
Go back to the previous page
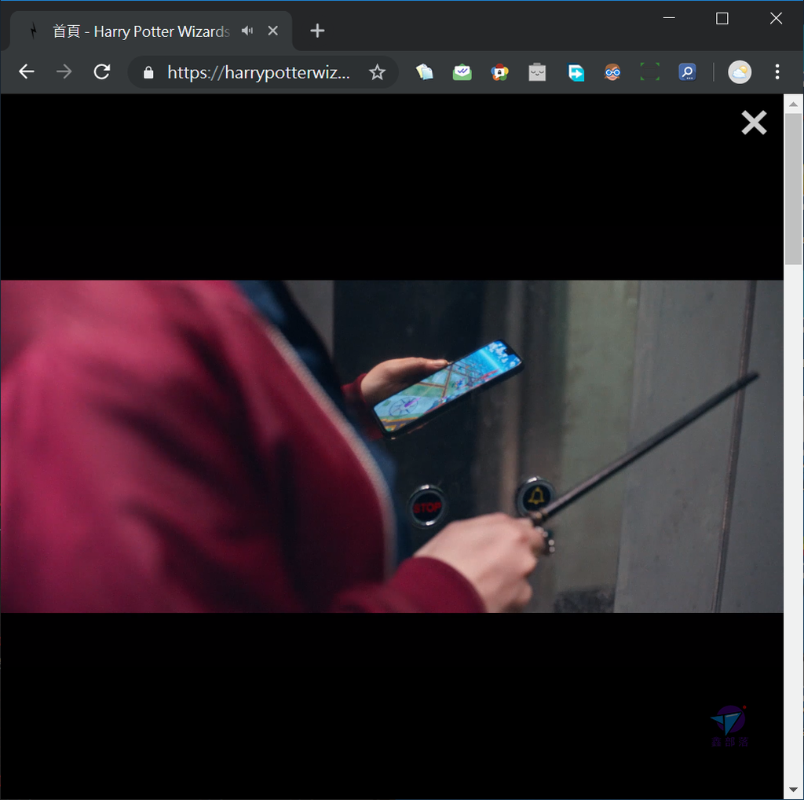click(x=26, y=72)
